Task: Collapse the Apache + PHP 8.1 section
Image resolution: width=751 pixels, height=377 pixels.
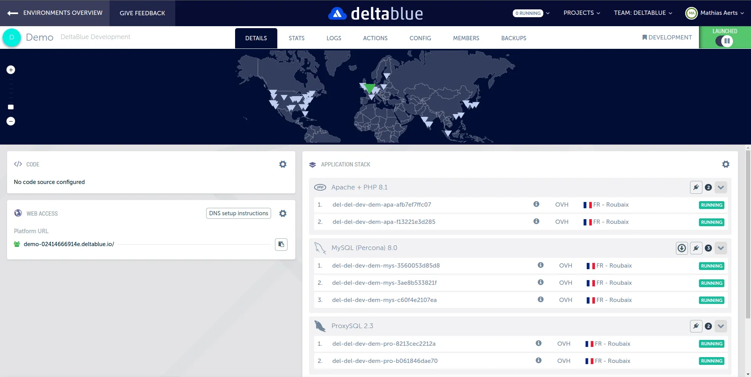Action: [x=721, y=188]
